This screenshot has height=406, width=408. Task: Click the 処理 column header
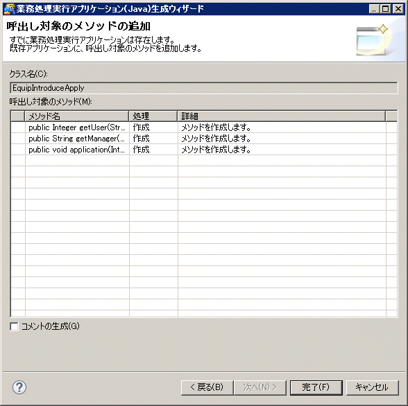(x=153, y=116)
